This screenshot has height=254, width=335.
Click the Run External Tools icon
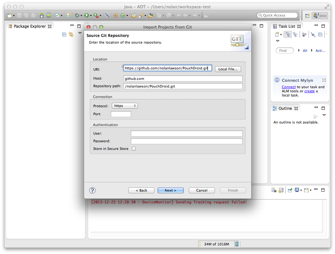click(96, 15)
